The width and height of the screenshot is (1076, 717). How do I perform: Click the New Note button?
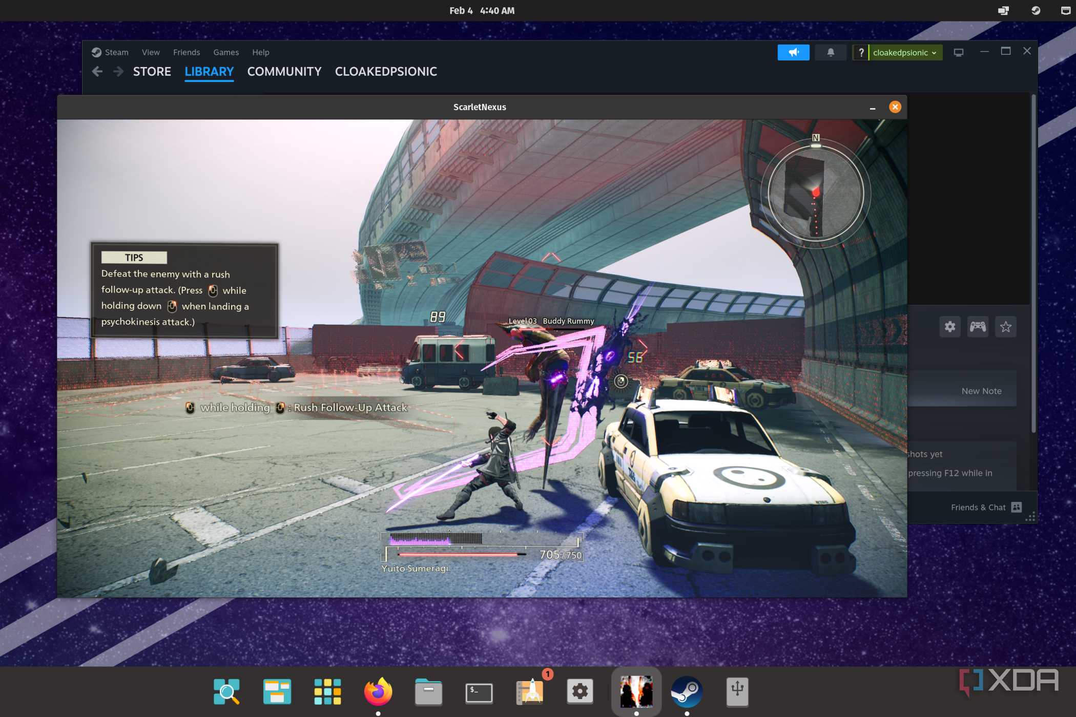[x=981, y=391]
